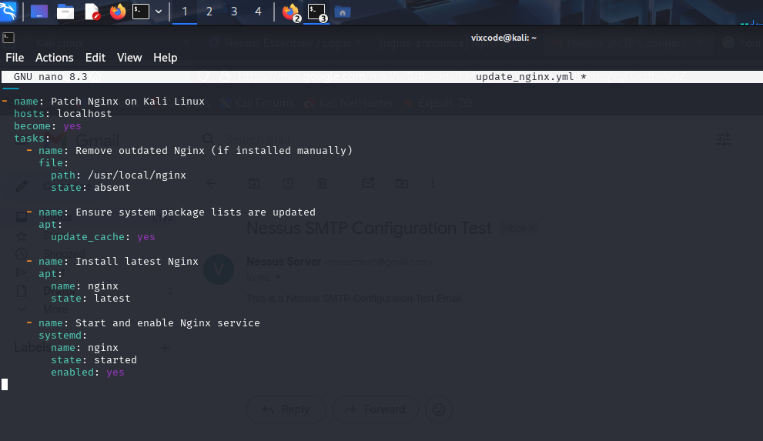Open the Help menu
The image size is (763, 441).
166,58
